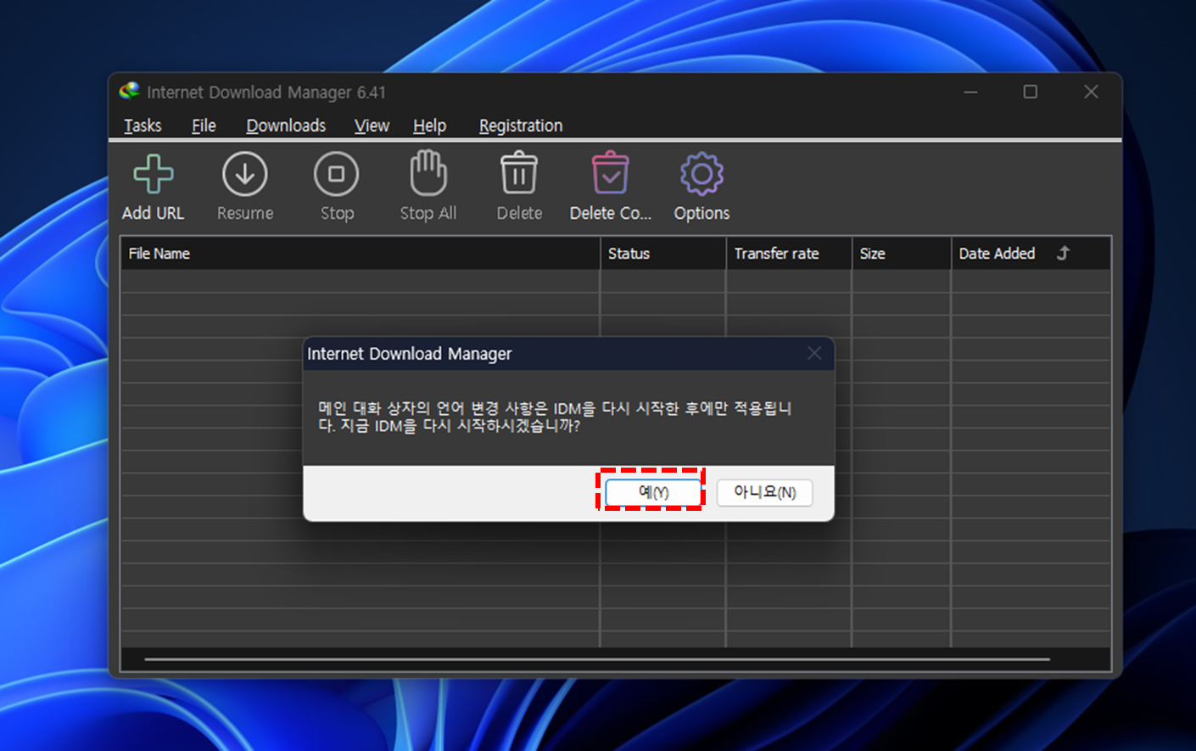The image size is (1196, 751).
Task: Sort by File Name column header
Action: tap(360, 253)
